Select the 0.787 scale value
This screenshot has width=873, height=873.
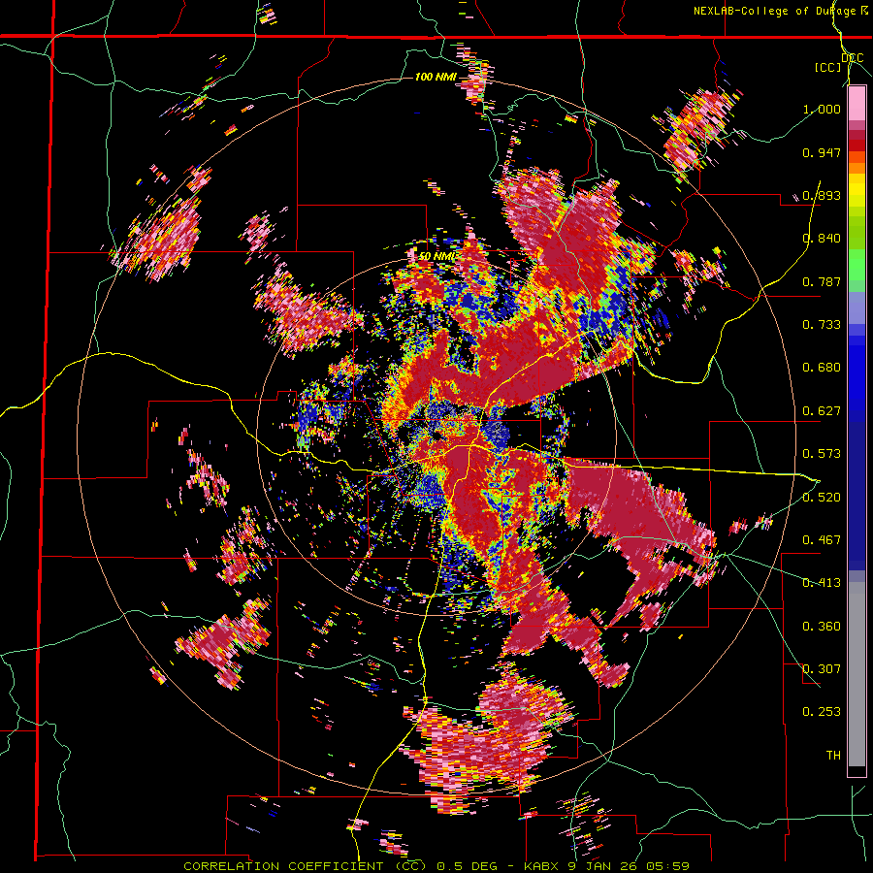(x=822, y=281)
